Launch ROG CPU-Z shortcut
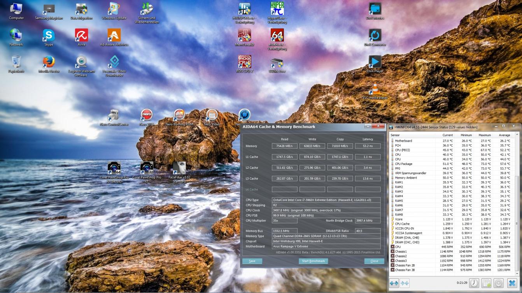This screenshot has width=522, height=293. click(x=244, y=64)
